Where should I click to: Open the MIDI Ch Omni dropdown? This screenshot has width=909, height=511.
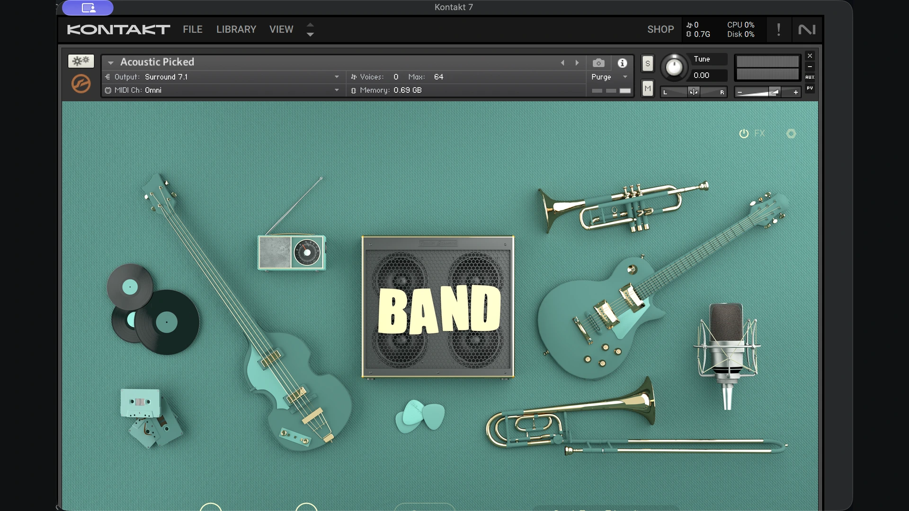[x=337, y=90]
